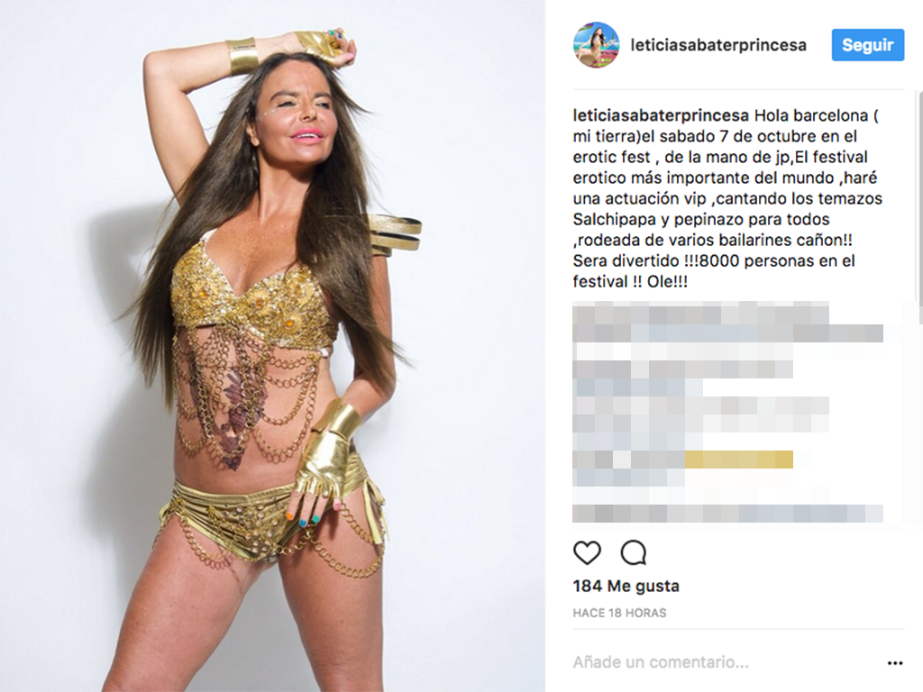
Task: Click the caption text ending with Ole!!!
Action: point(630,282)
